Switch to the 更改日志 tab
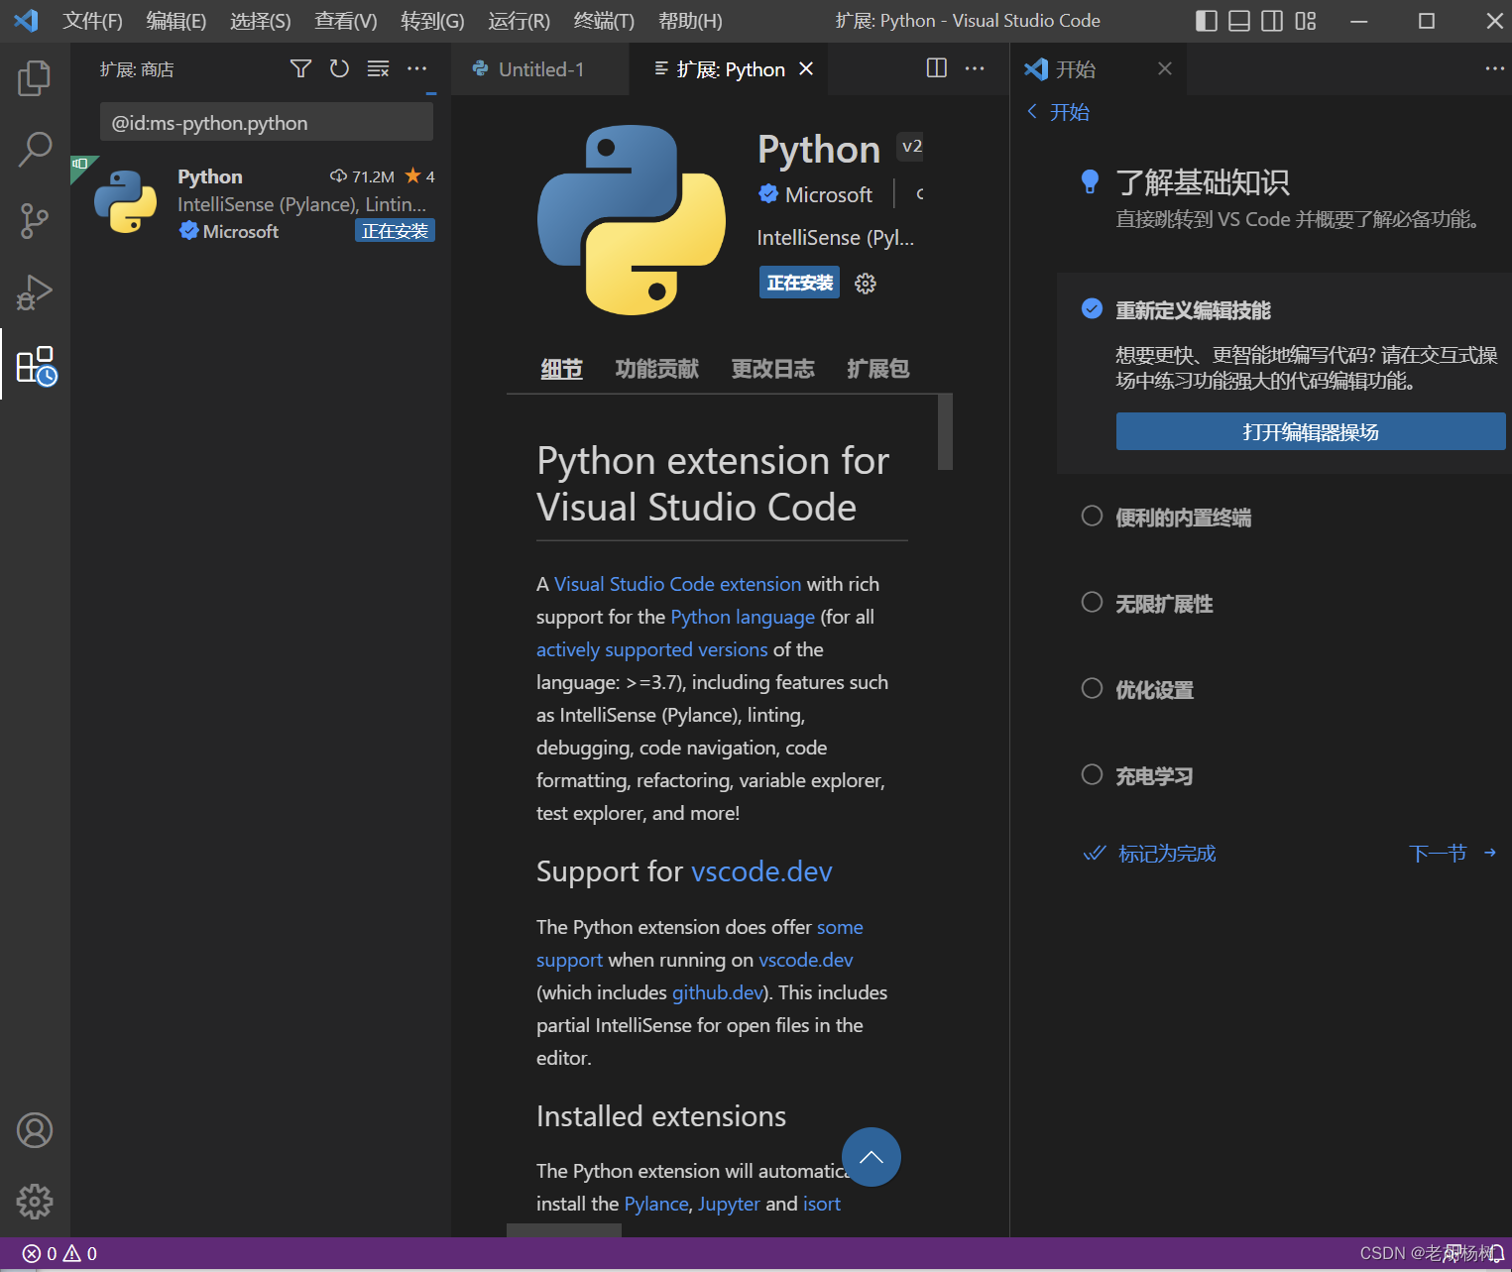Image resolution: width=1512 pixels, height=1272 pixels. [772, 369]
